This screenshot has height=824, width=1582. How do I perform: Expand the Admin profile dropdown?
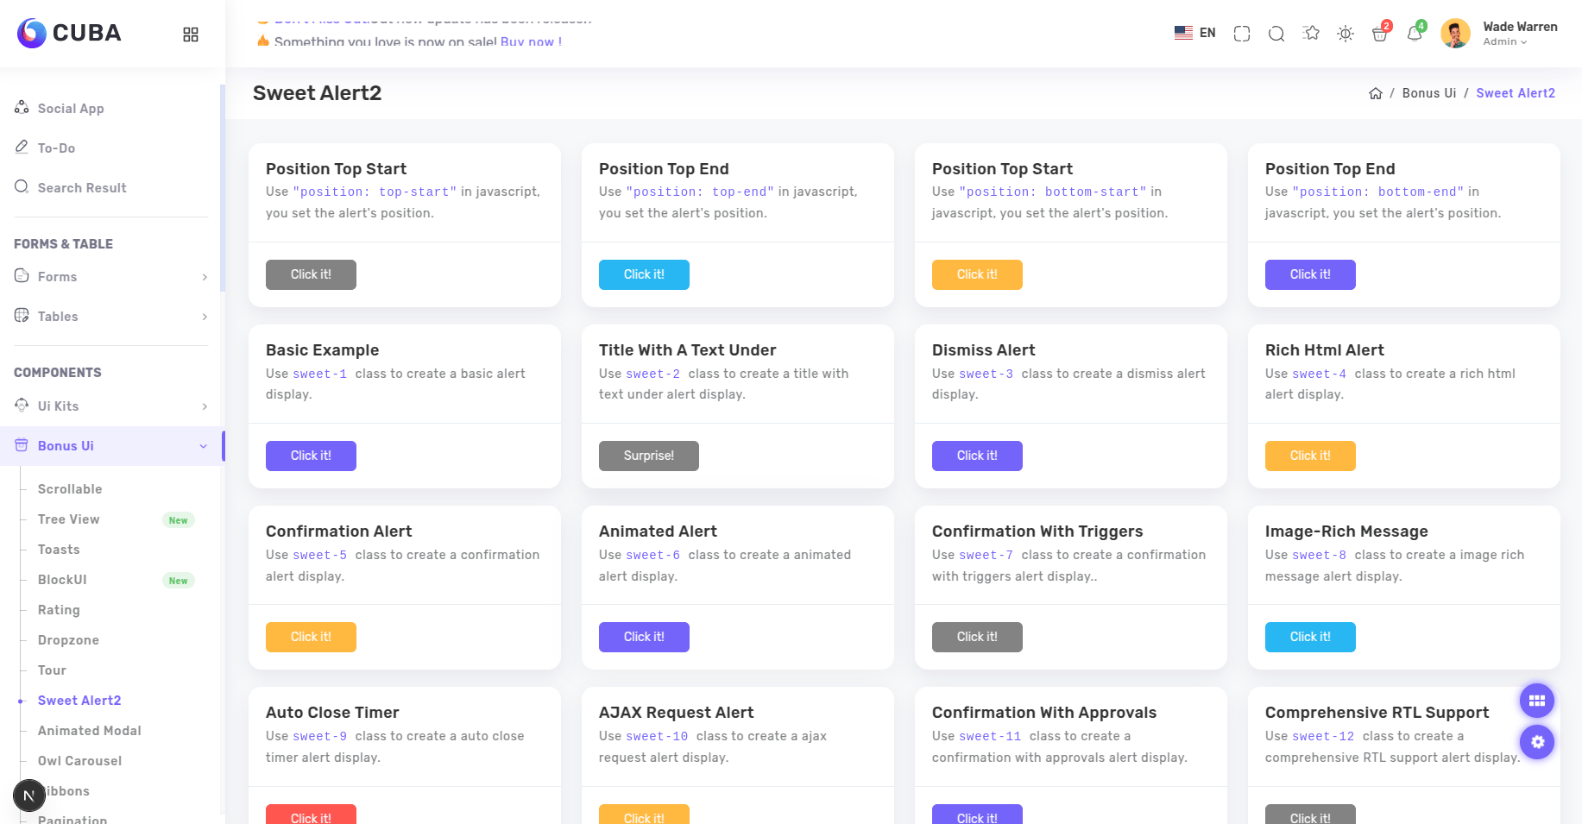coord(1505,41)
